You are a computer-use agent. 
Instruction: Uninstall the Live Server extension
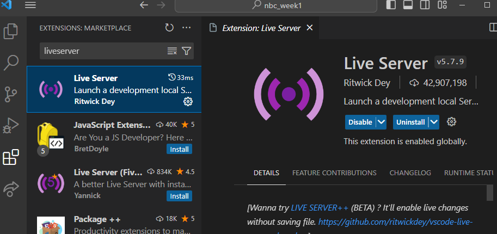[x=411, y=122]
